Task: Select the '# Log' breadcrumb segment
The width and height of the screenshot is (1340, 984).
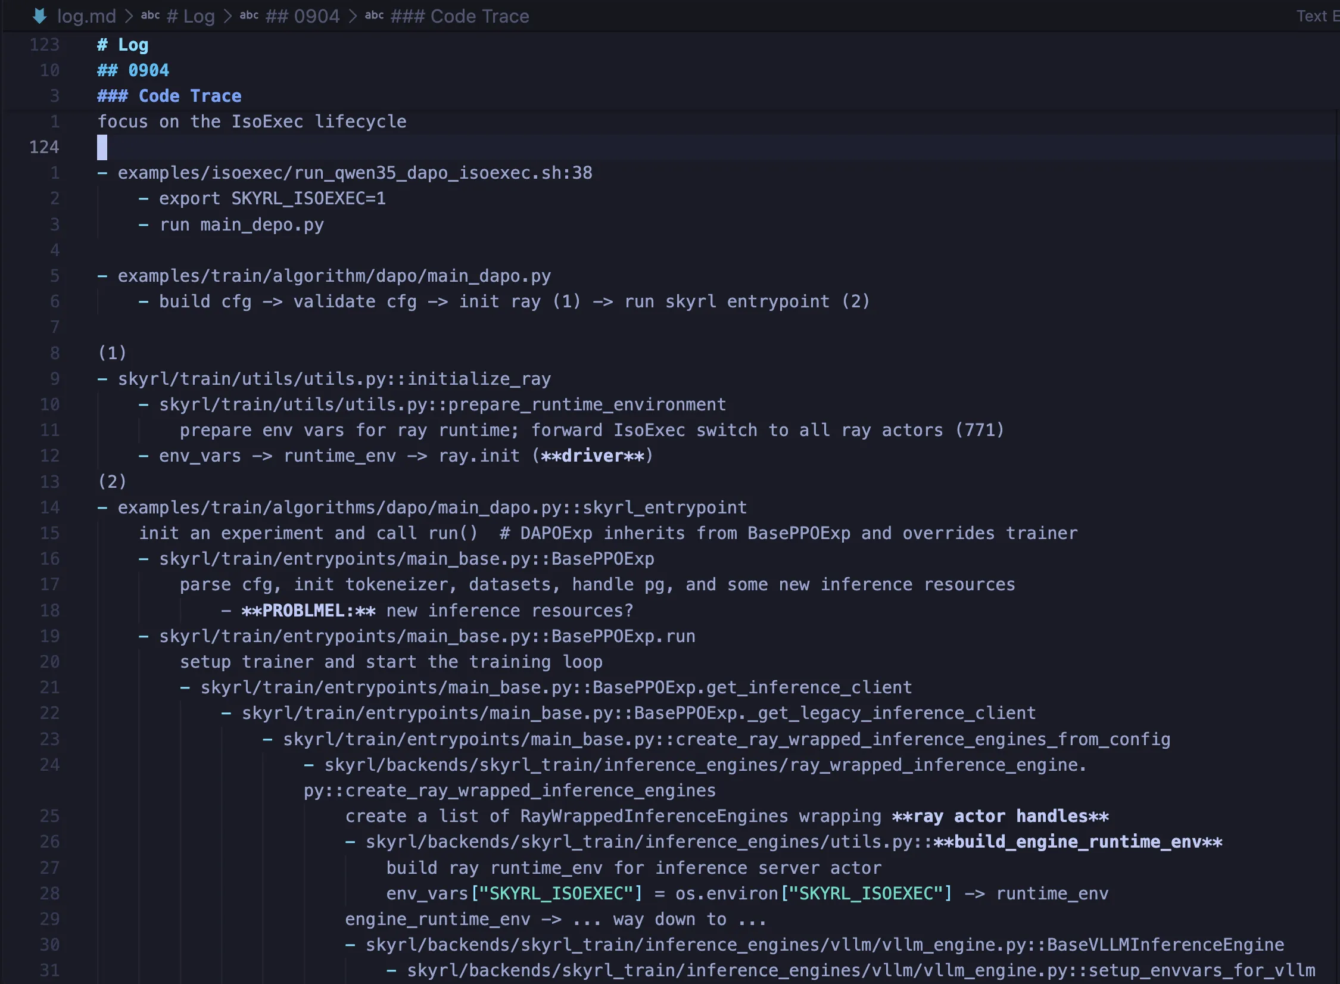Action: (191, 16)
